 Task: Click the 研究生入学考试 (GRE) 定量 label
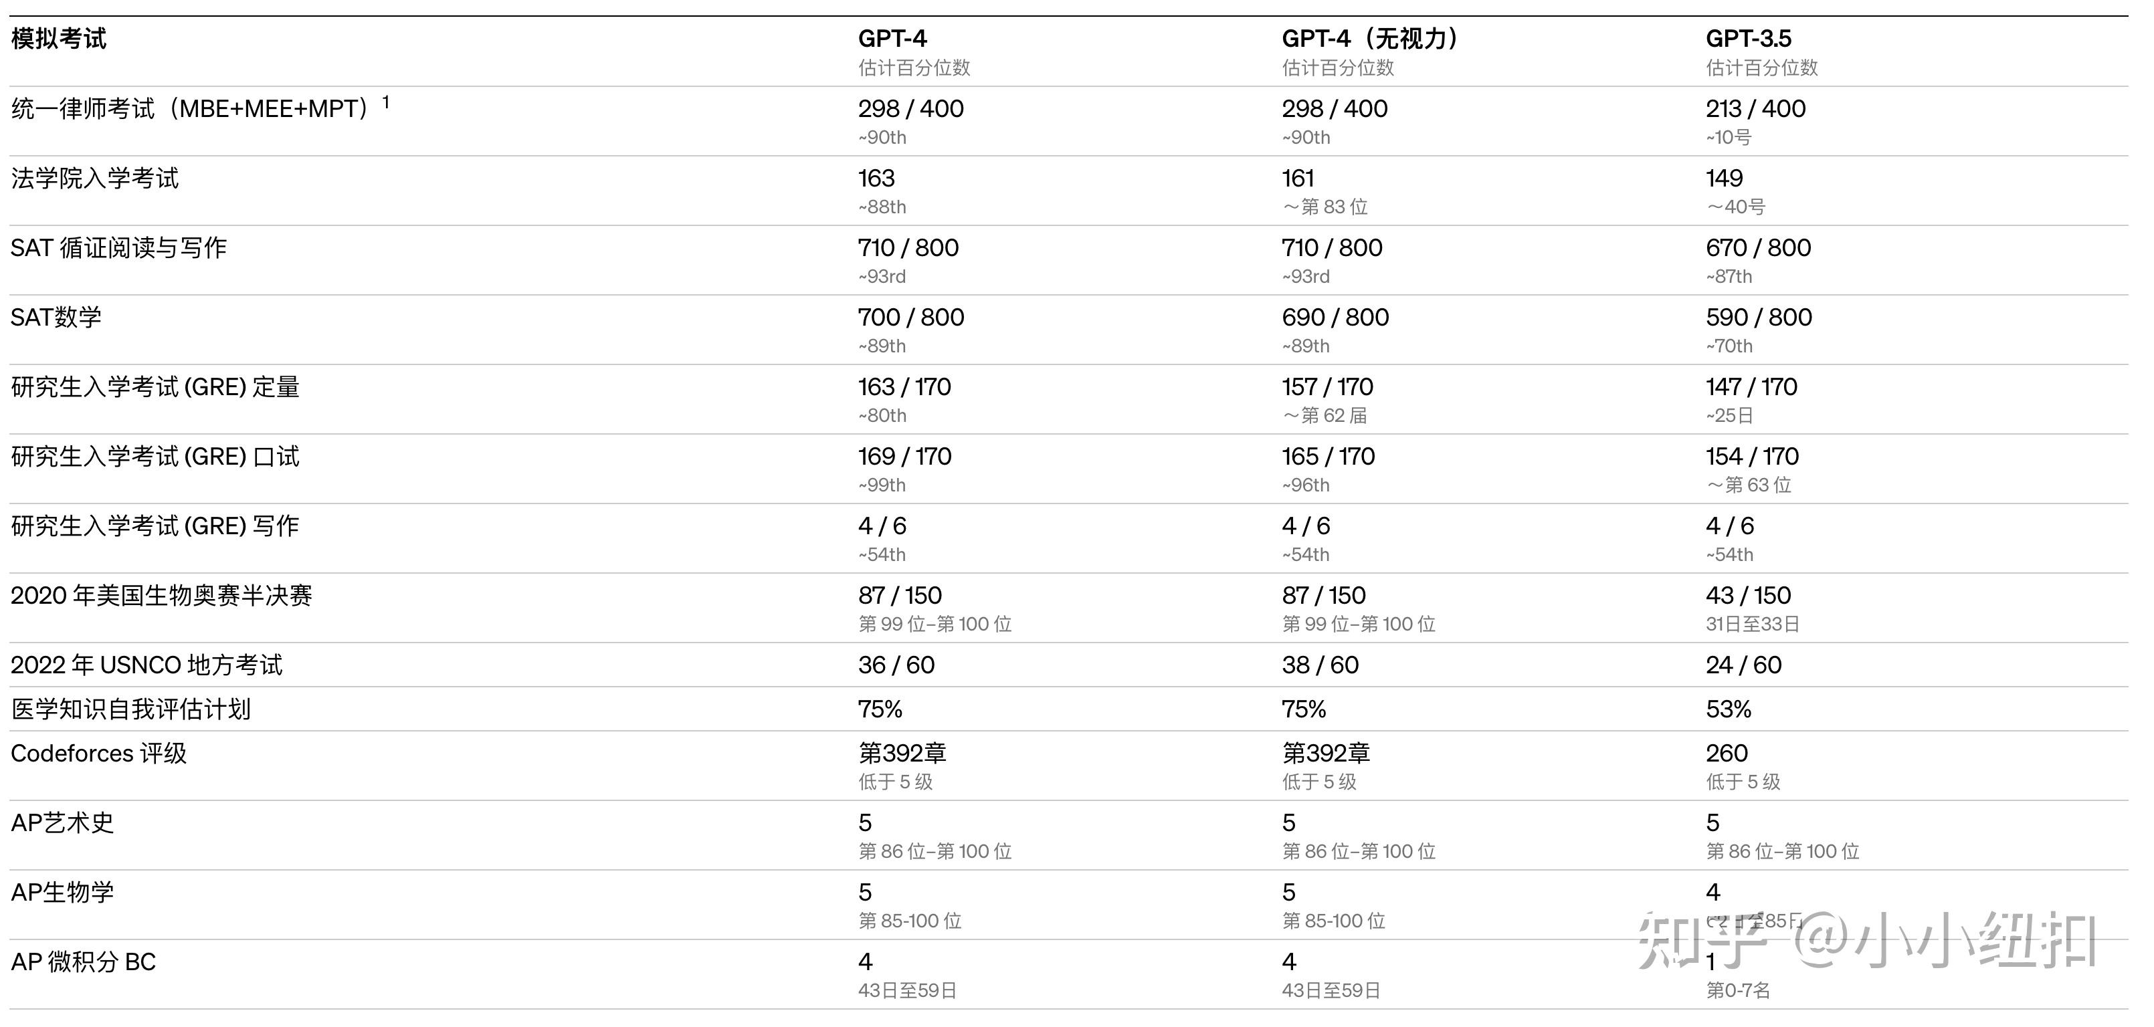coord(155,387)
